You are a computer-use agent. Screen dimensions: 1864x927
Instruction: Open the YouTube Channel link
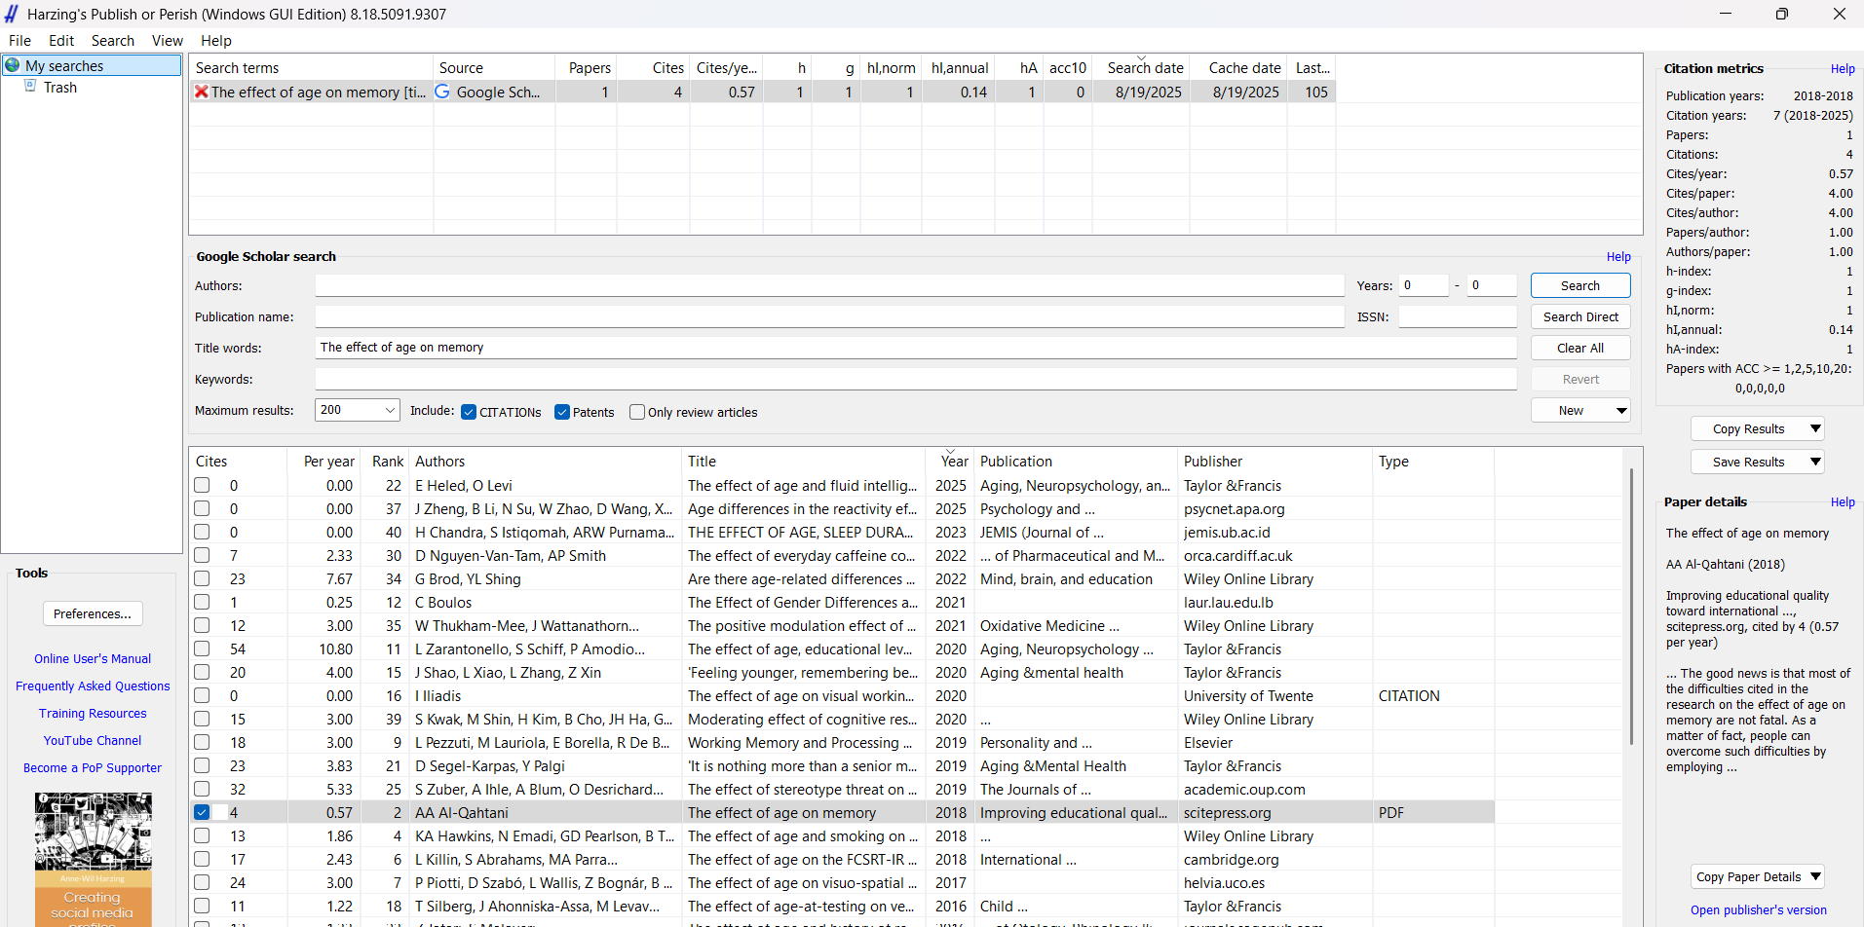(93, 740)
